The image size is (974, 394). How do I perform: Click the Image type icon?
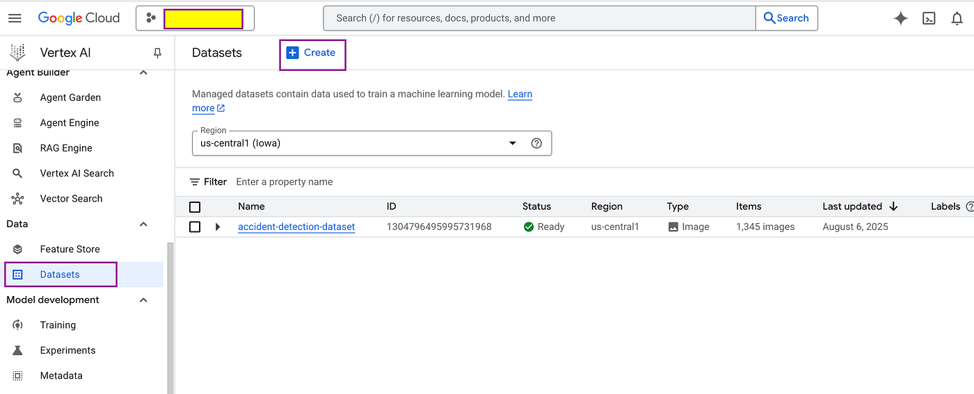coord(673,227)
